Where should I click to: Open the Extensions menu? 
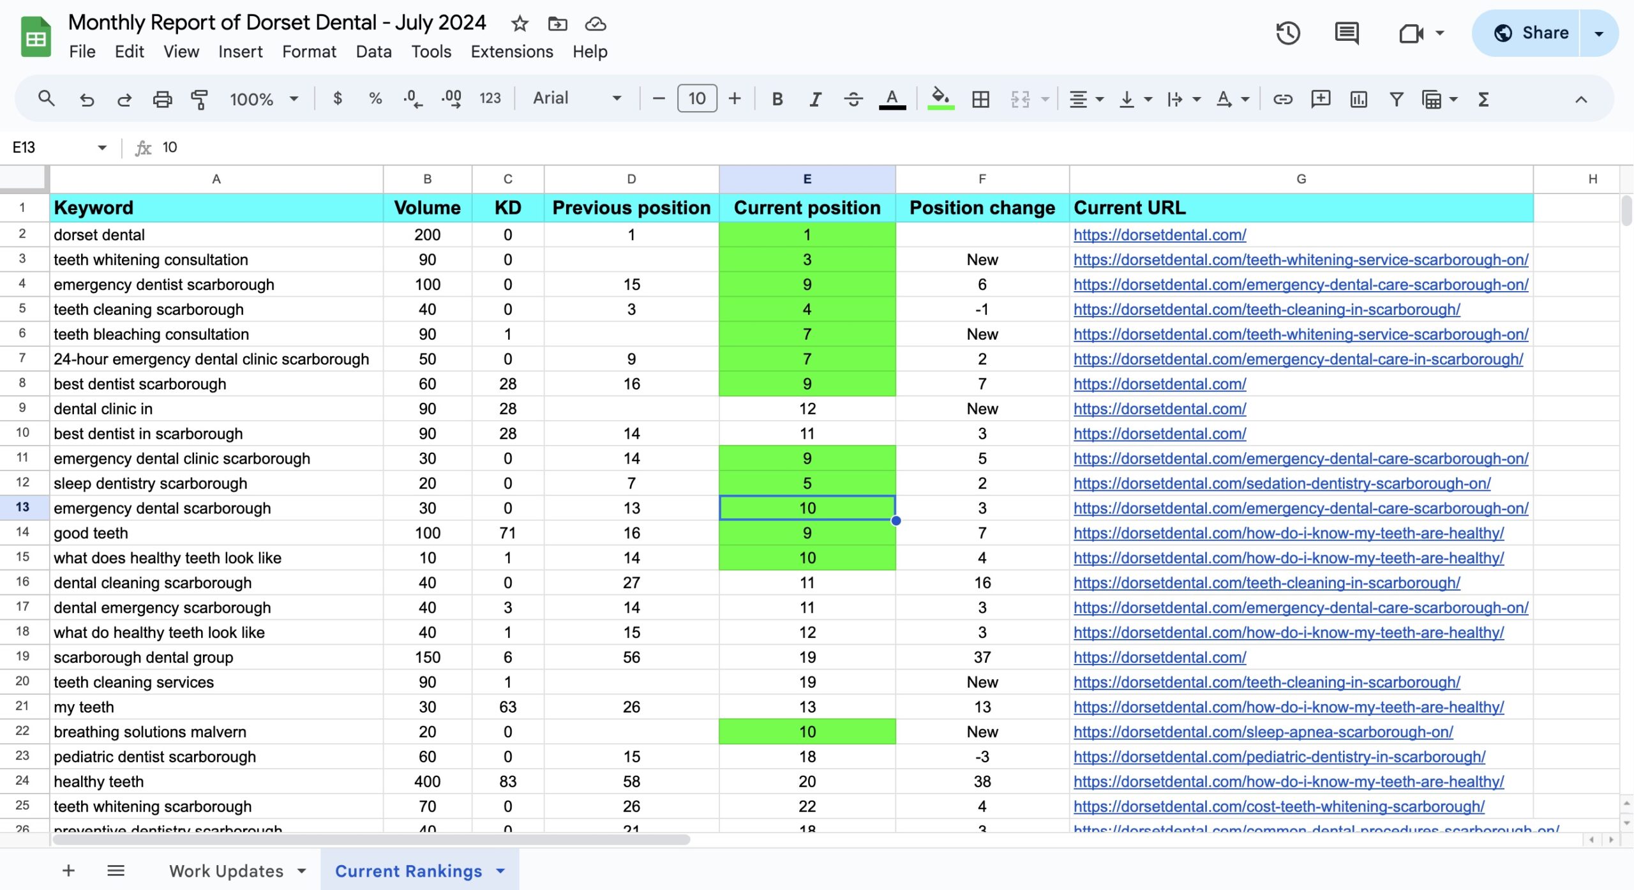click(x=512, y=52)
